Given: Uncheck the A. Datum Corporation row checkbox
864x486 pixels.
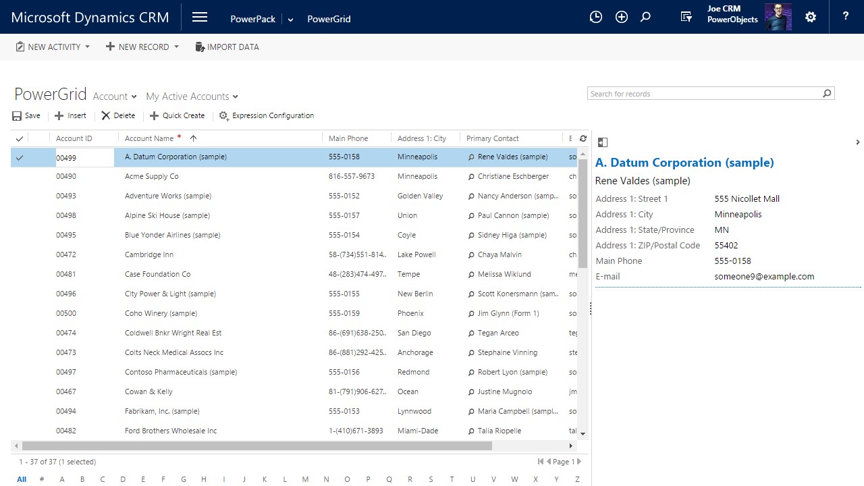Looking at the screenshot, I should click(x=20, y=157).
